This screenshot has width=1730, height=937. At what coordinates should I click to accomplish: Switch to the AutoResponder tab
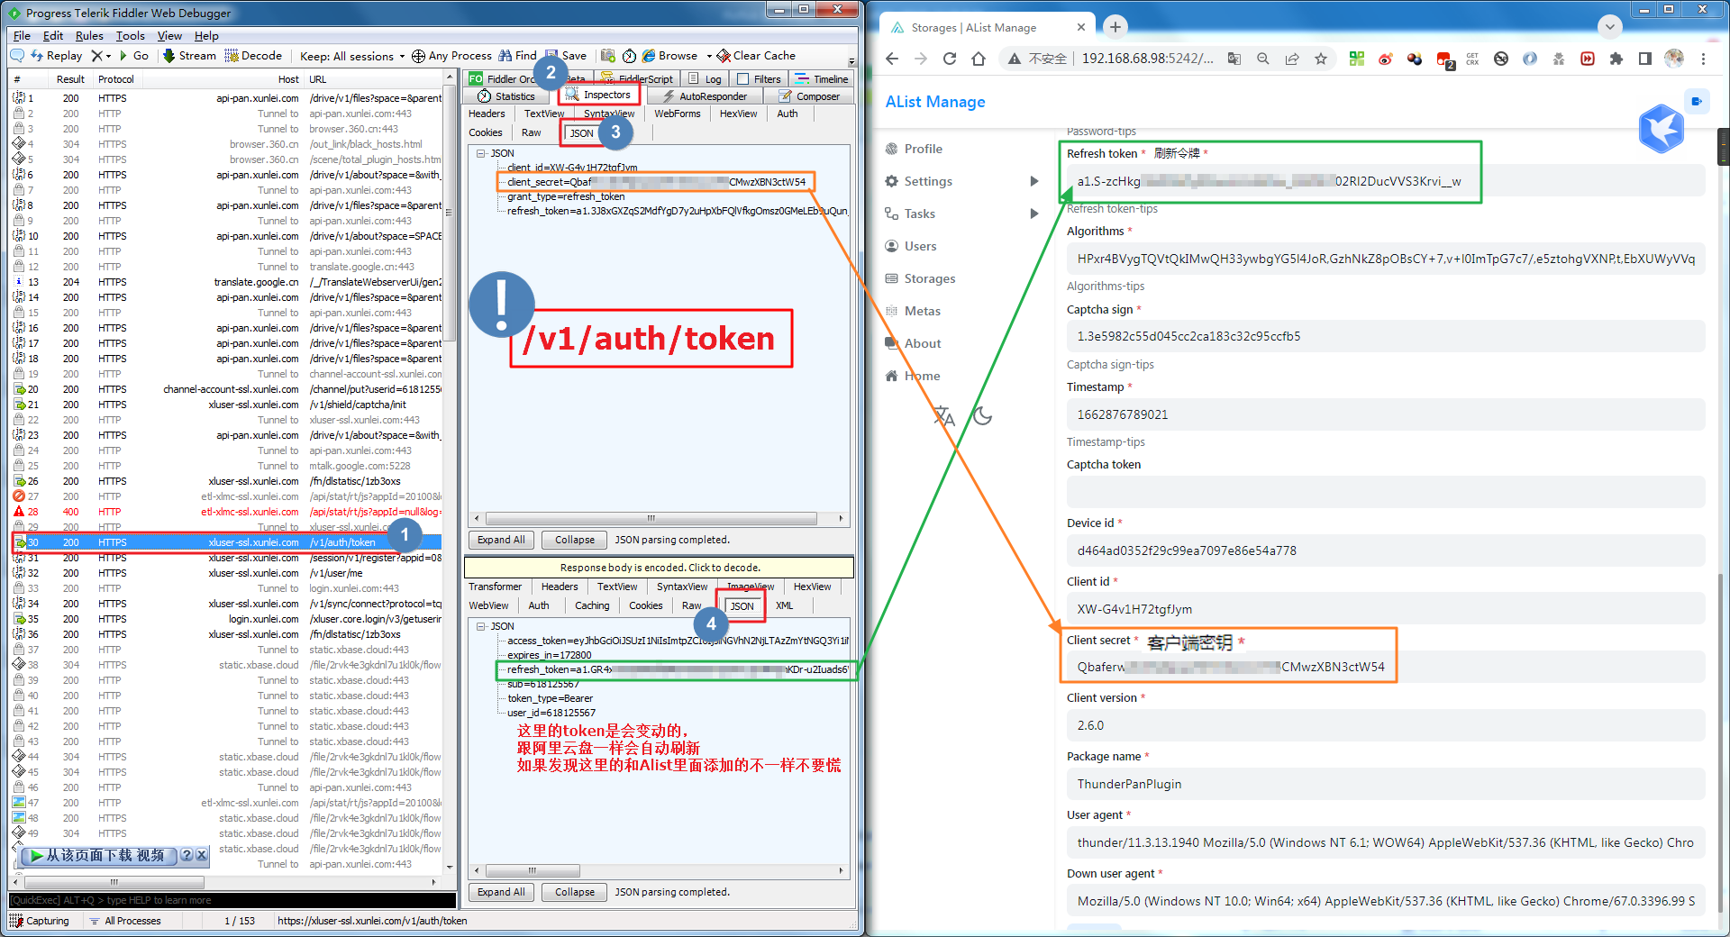tap(705, 96)
